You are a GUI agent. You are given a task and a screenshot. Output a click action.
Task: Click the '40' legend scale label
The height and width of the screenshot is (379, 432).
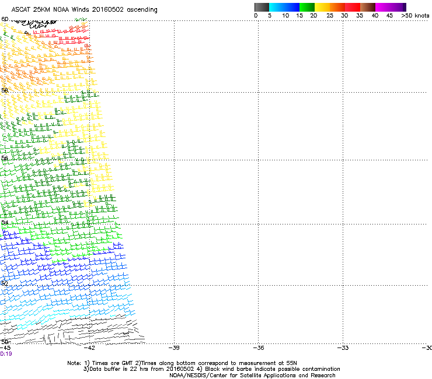point(375,16)
